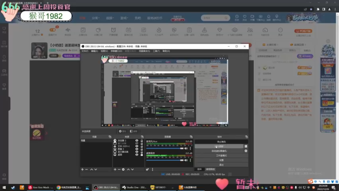
Task: Toggle the eye icon for 图像 1
Action: [136, 149]
